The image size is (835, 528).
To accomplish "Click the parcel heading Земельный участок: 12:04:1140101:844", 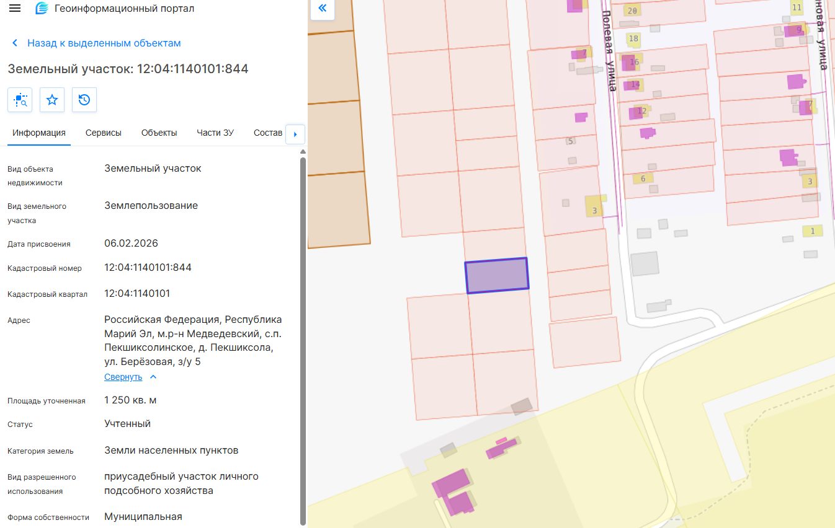I will click(x=128, y=69).
